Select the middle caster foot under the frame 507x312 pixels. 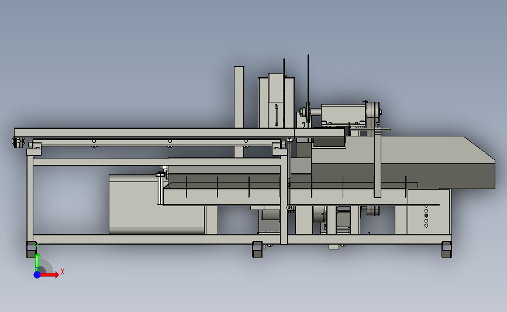[x=257, y=249]
